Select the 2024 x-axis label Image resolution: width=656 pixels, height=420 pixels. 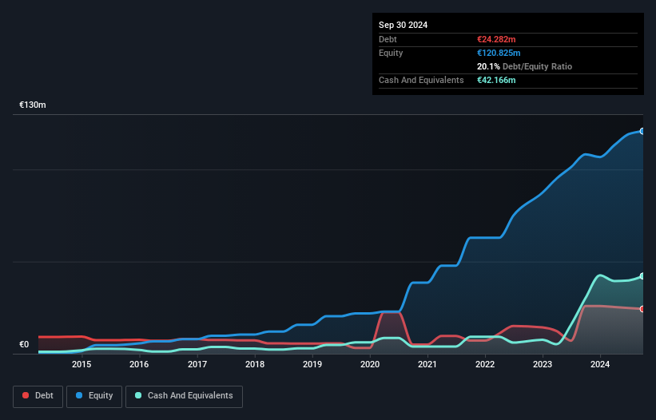[x=600, y=364]
